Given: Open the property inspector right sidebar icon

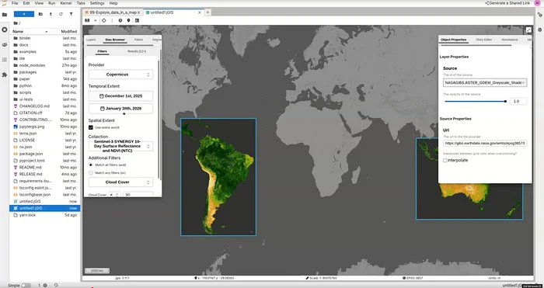Looking at the screenshot, I should 539,15.
